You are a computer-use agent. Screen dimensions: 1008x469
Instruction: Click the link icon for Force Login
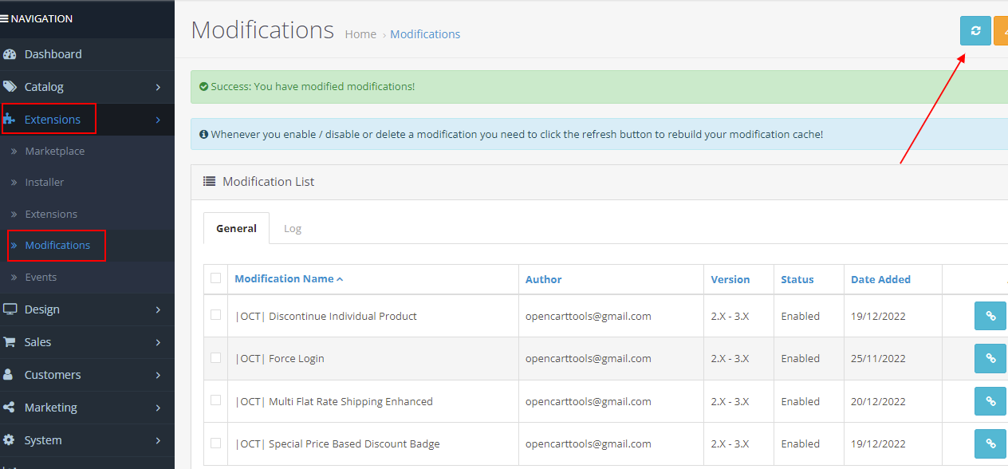(990, 358)
